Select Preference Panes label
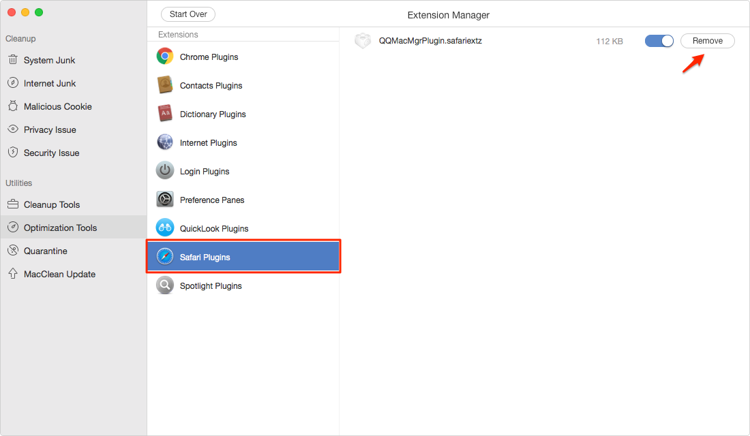Screen dimensions: 750x436 coord(212,200)
